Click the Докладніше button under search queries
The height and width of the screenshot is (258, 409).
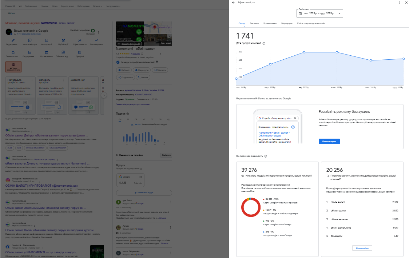pyautogui.click(x=362, y=248)
